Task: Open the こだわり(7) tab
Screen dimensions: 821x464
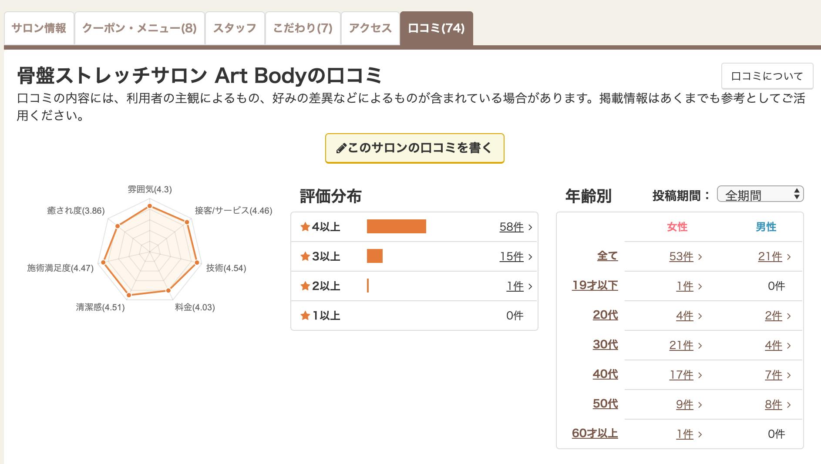Action: coord(303,28)
